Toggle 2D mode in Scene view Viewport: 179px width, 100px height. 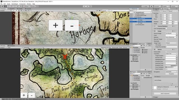[13, 11]
